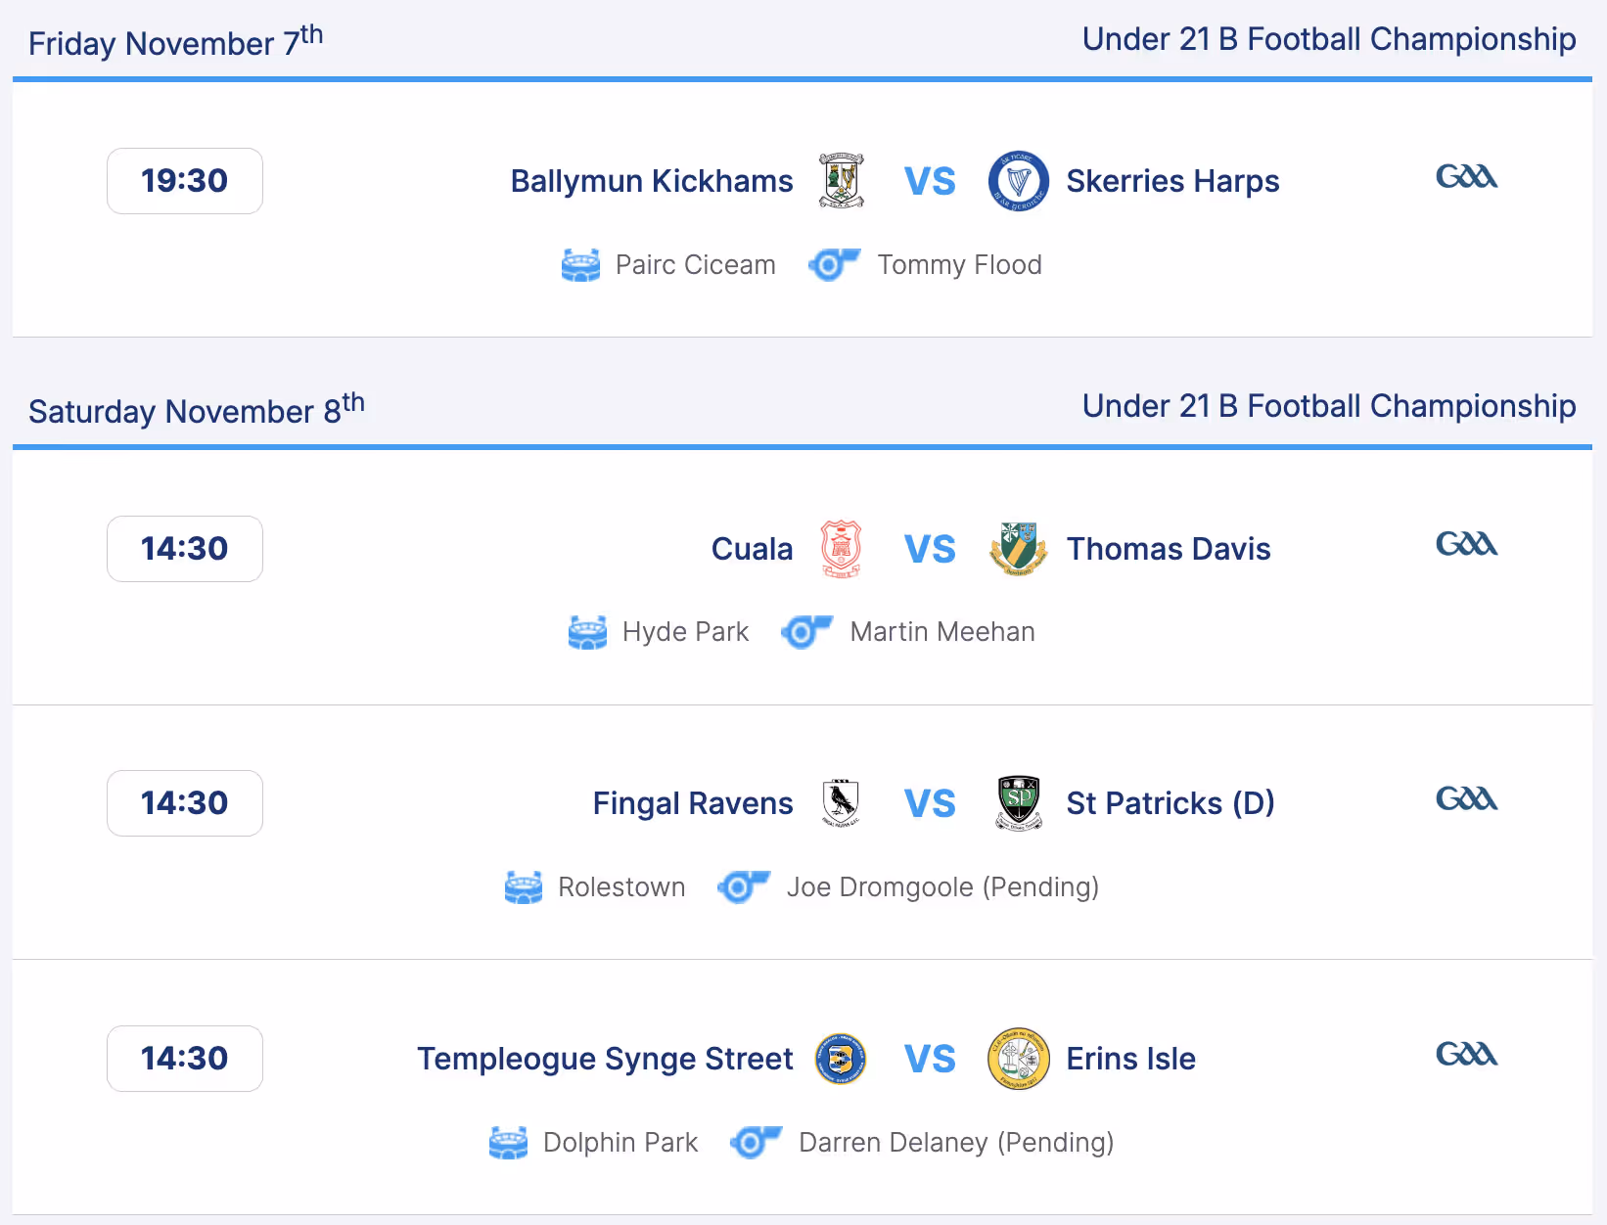Click the Skerries Harps club crest

pyautogui.click(x=1018, y=181)
